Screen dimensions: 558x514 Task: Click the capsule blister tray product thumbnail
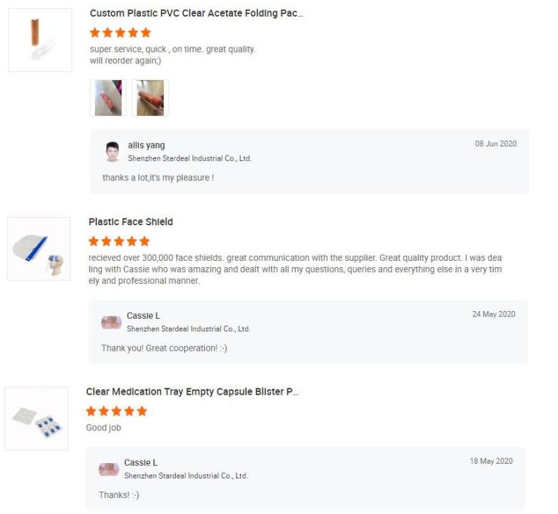(x=37, y=418)
